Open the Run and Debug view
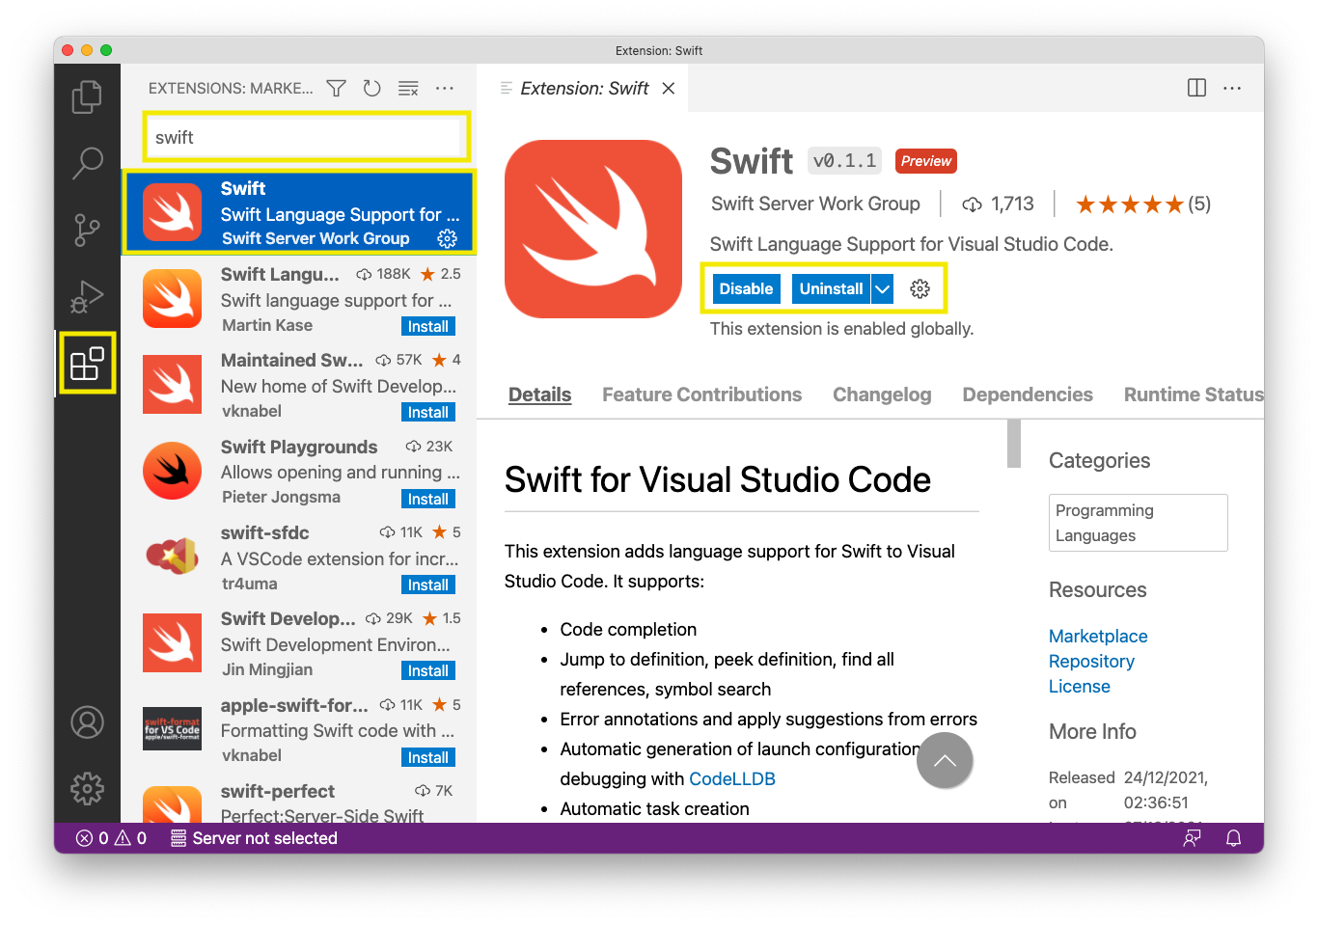1318x925 pixels. pyautogui.click(x=87, y=297)
